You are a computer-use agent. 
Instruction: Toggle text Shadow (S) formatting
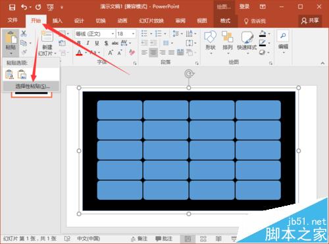[x=106, y=43]
